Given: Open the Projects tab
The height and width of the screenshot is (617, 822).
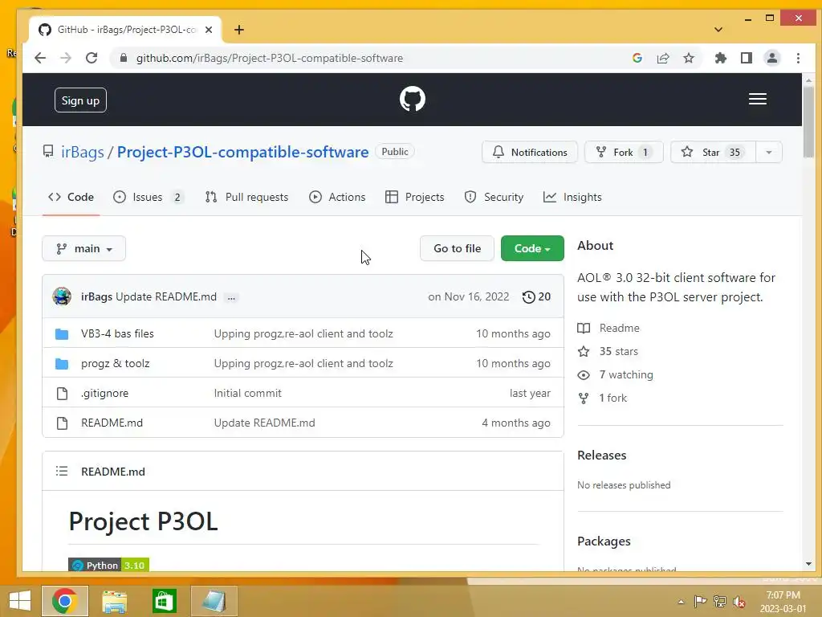Looking at the screenshot, I should coord(415,198).
